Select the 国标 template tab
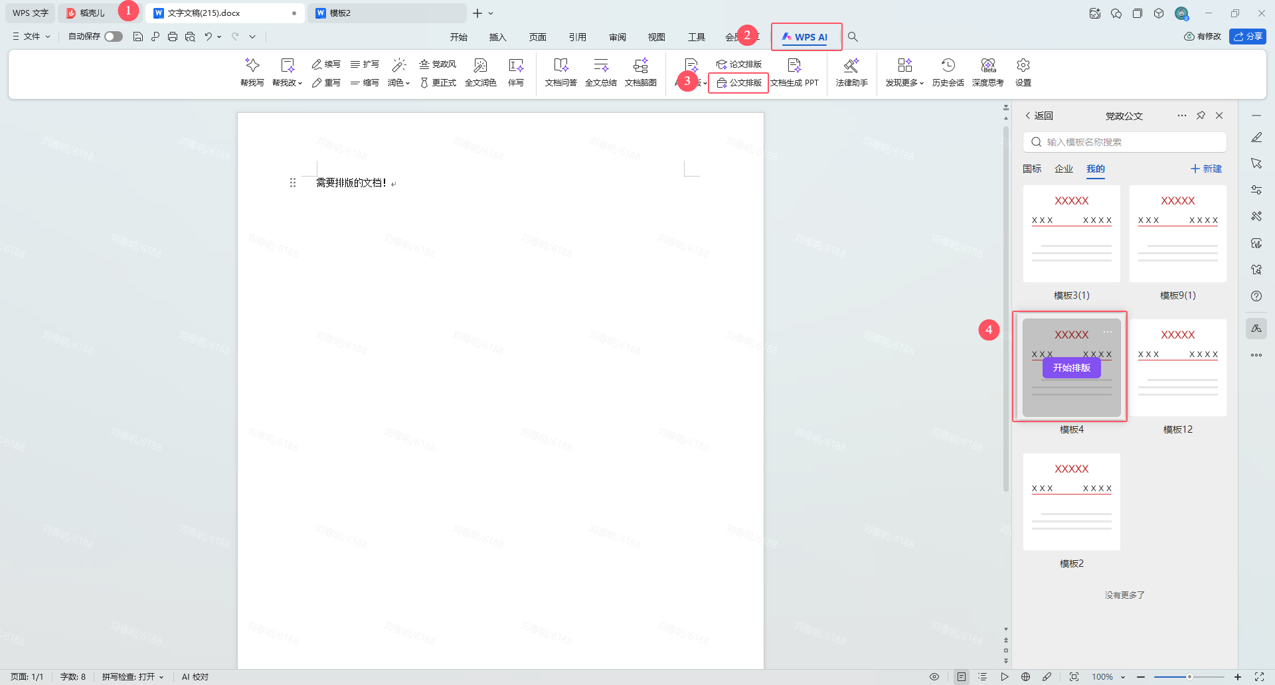Viewport: 1275px width, 685px height. pos(1031,169)
